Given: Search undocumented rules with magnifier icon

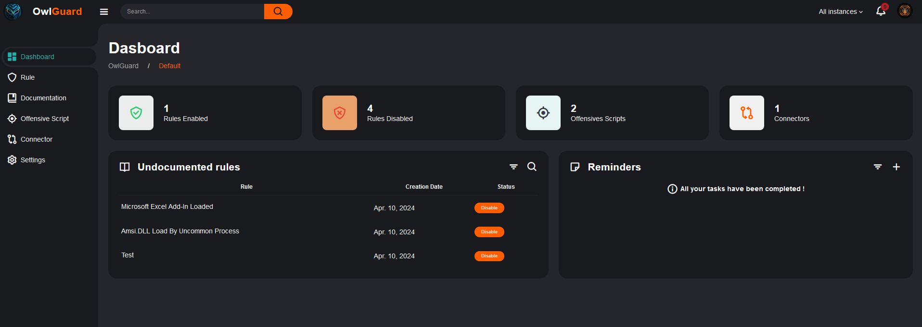Looking at the screenshot, I should (x=532, y=167).
